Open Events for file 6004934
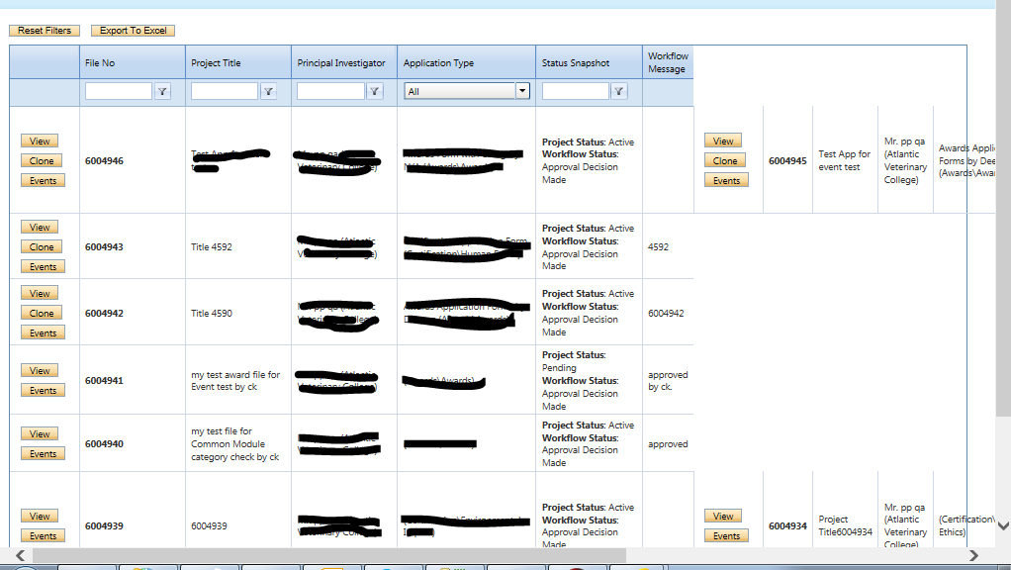The width and height of the screenshot is (1011, 570). coord(727,535)
